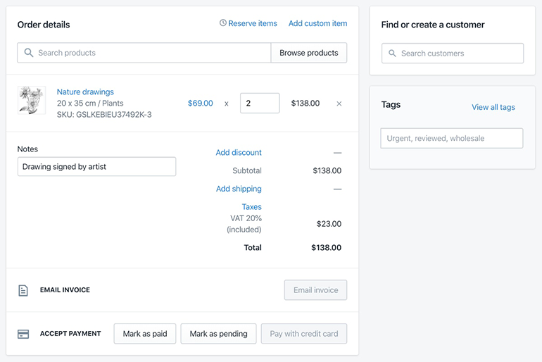This screenshot has width=542, height=362.
Task: Click Add shipping link
Action: coord(239,189)
